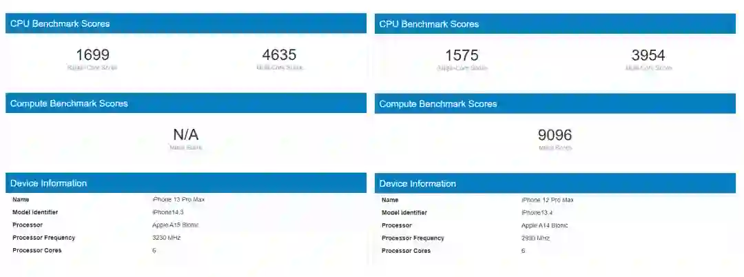Select the device name iPhone 12 Pro Max
The height and width of the screenshot is (277, 744).
coord(548,200)
